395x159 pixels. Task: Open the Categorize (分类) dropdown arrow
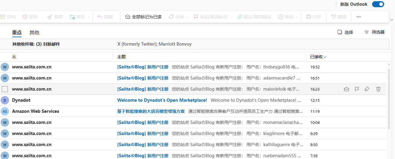[x=187, y=17]
